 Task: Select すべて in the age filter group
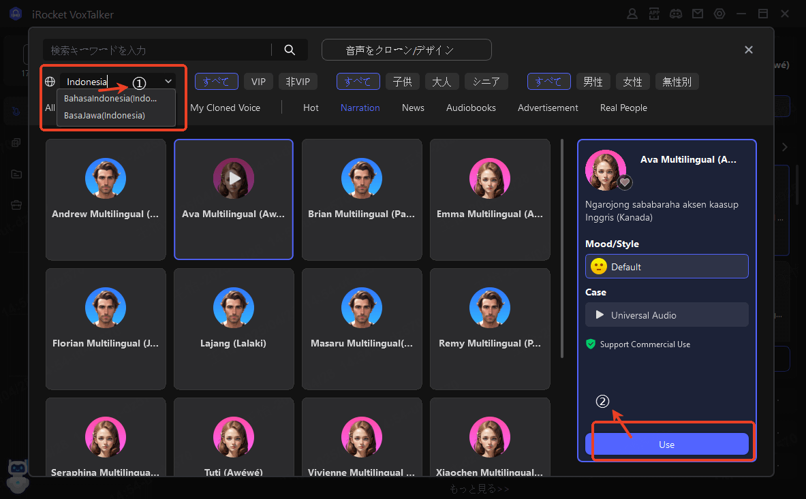(x=358, y=82)
